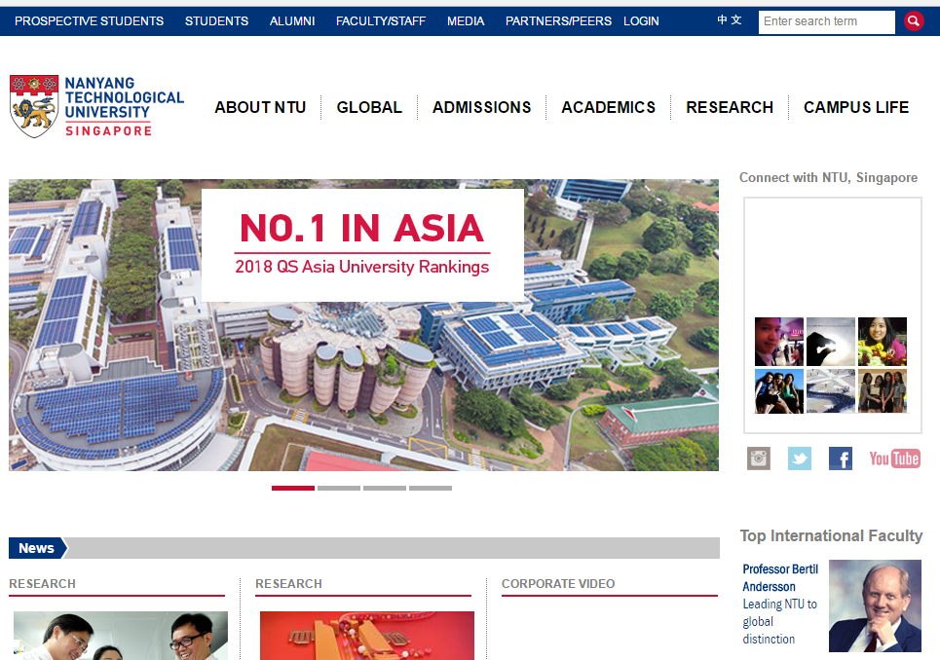Go to the Students page
The image size is (940, 660).
coord(216,21)
